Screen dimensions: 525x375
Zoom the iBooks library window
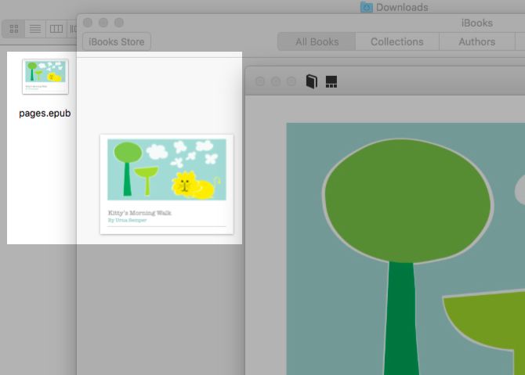pos(119,23)
